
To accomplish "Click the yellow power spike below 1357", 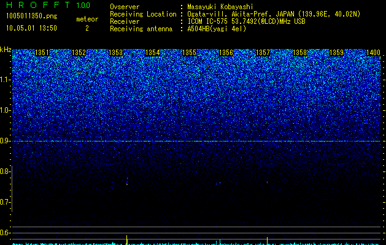I will tap(267, 241).
